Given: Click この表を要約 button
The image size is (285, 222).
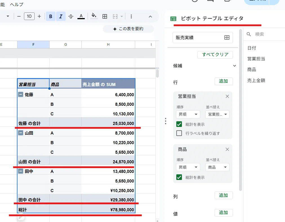Looking at the screenshot, I should point(128,29).
